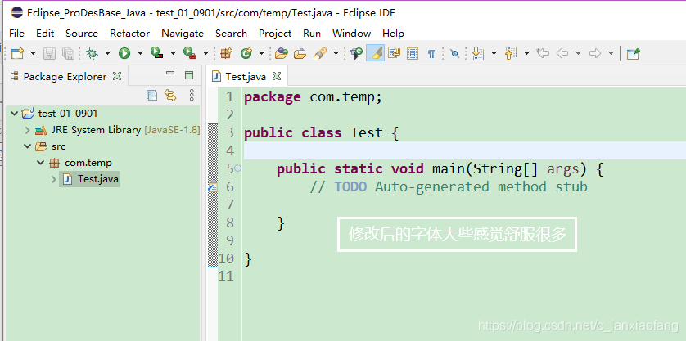Select Test.java in Package Explorer

point(90,179)
